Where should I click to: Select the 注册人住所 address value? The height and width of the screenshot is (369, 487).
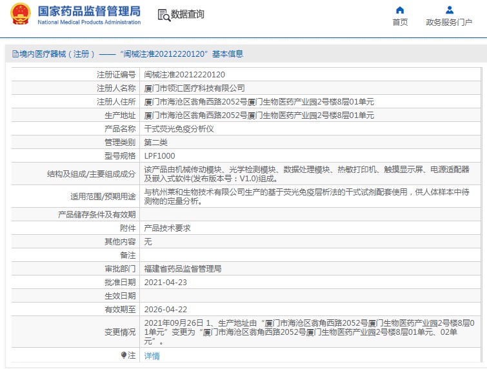click(259, 101)
